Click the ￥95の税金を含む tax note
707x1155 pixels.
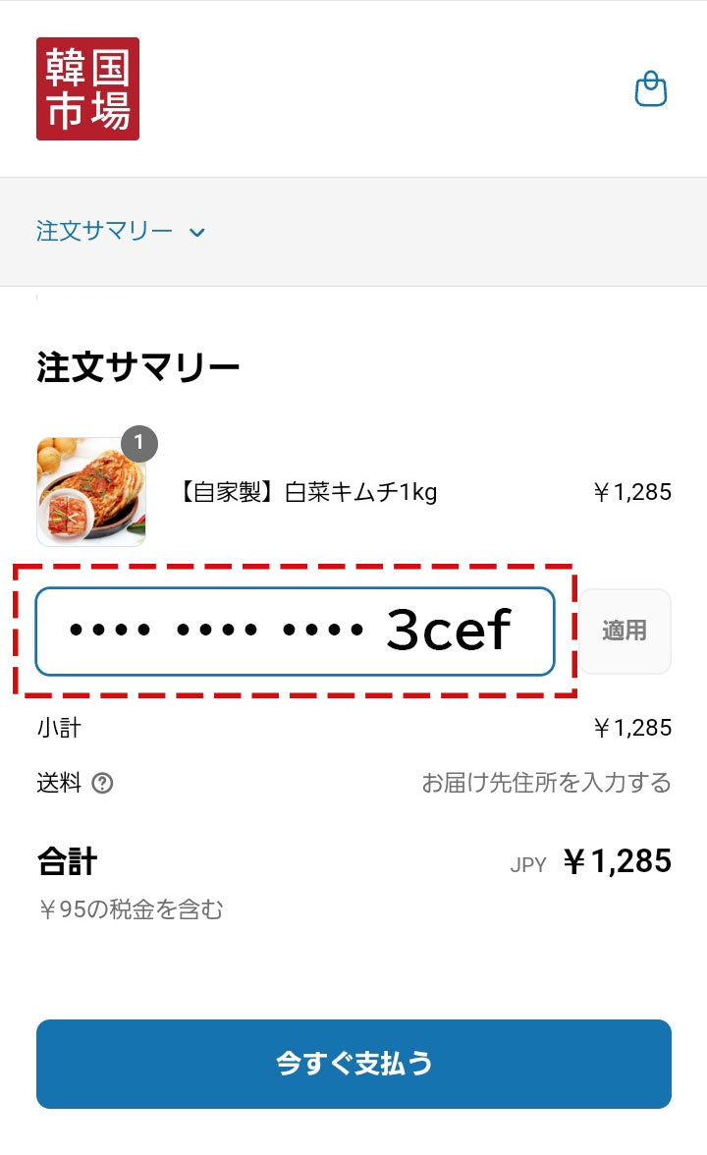click(131, 909)
